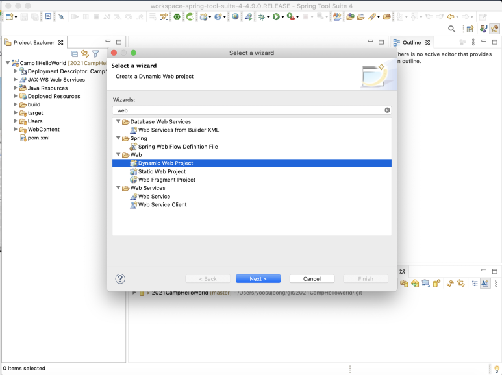
Task: Open the New wizard dropdown arrow
Action: 16,17
